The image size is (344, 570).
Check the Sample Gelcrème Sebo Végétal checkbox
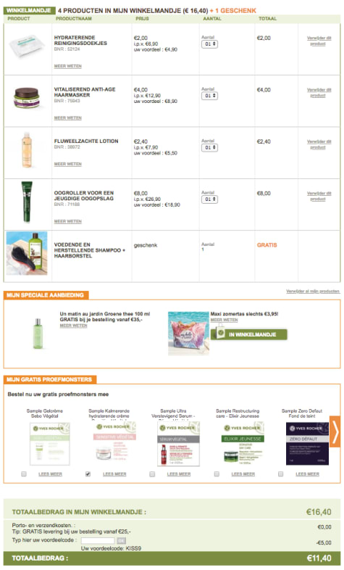coord(24,474)
